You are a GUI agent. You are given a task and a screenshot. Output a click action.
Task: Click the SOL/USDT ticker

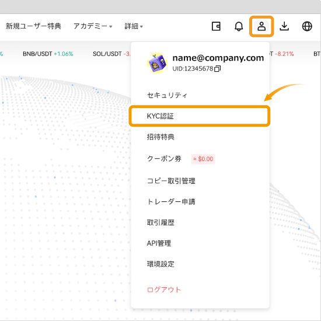(111, 54)
